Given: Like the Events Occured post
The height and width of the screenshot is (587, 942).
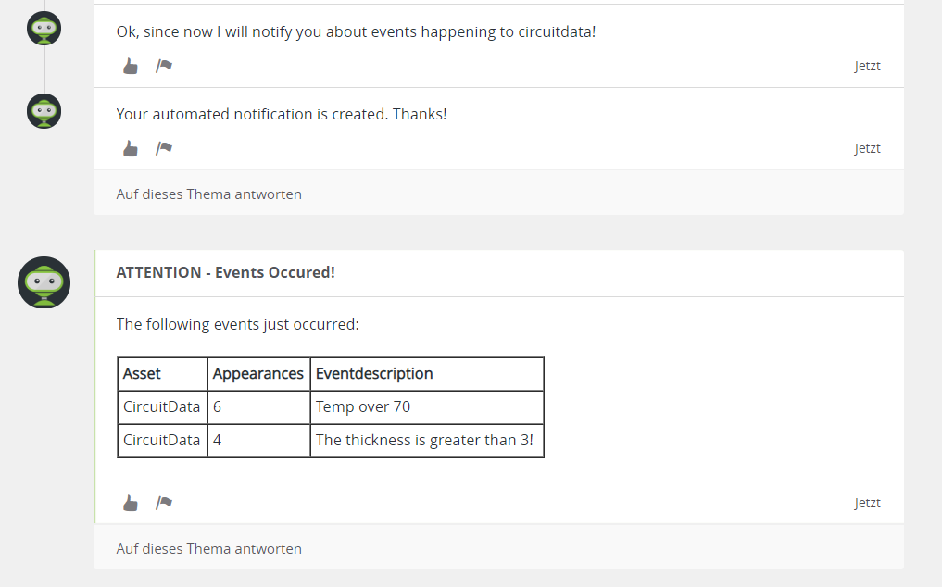Looking at the screenshot, I should [x=131, y=503].
